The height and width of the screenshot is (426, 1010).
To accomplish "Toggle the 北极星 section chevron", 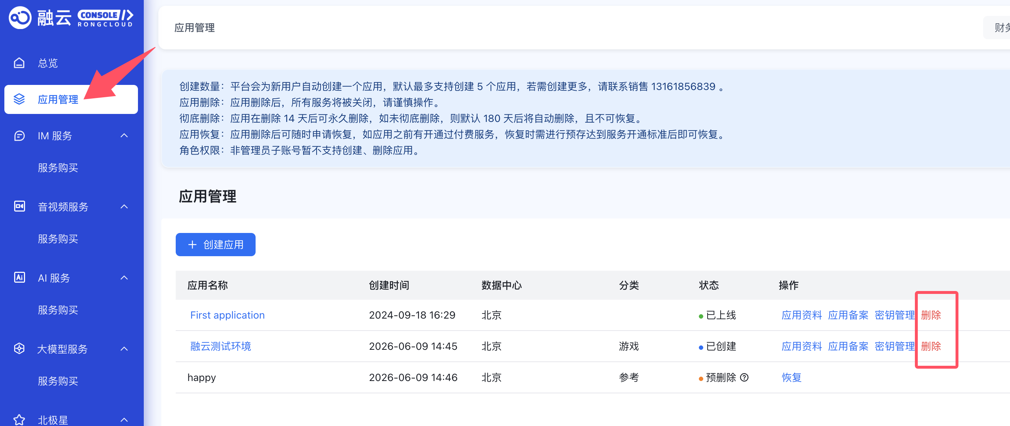I will click(124, 420).
